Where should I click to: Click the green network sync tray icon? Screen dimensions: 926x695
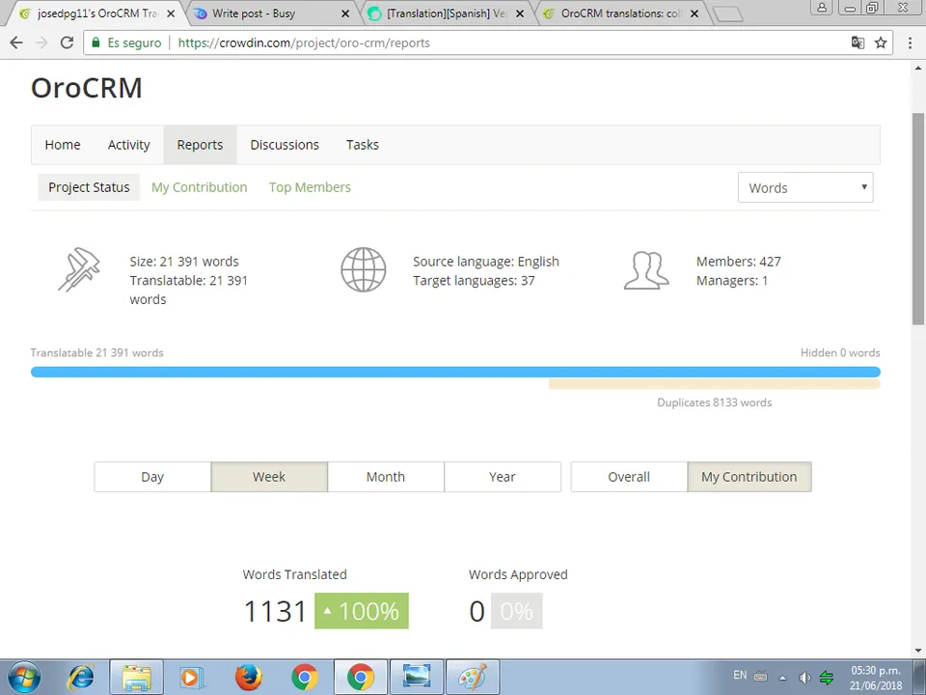click(x=827, y=678)
